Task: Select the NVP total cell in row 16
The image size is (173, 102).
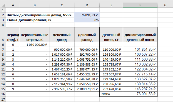Action: tap(140, 94)
